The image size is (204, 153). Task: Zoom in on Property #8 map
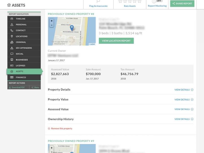click(x=52, y=21)
